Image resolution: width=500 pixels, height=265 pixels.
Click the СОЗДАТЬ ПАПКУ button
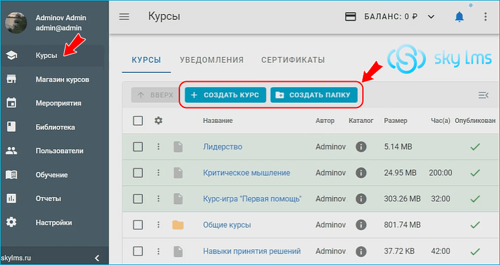click(x=314, y=95)
